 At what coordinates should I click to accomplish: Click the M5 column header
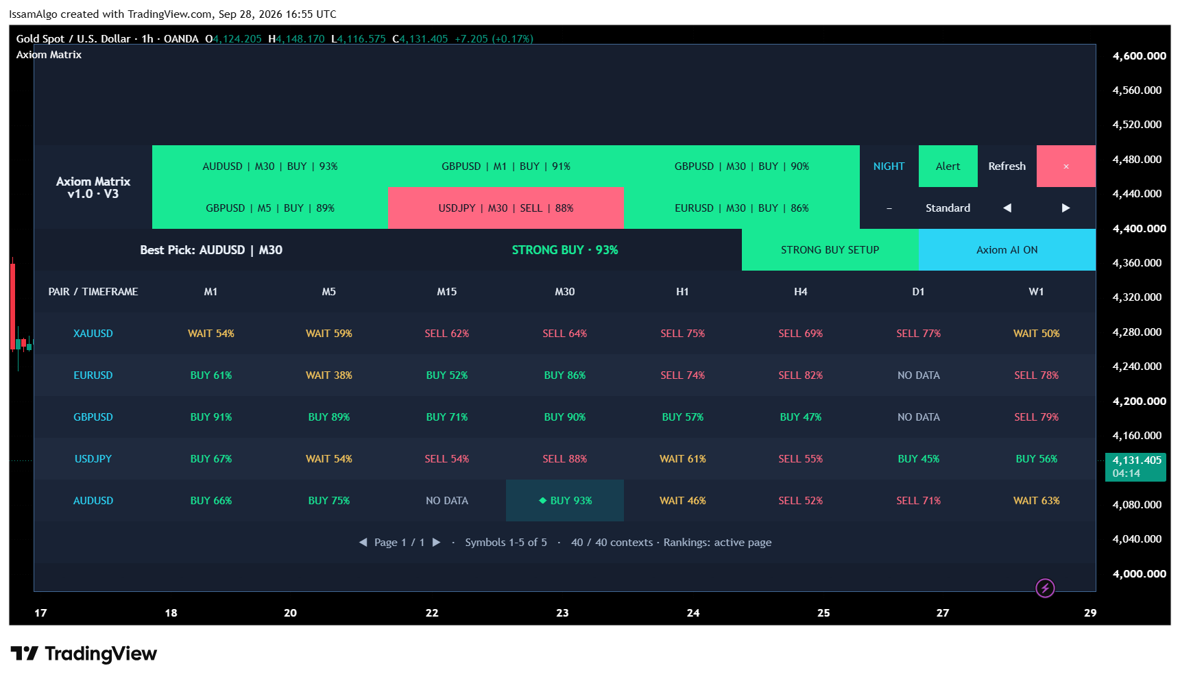329,292
